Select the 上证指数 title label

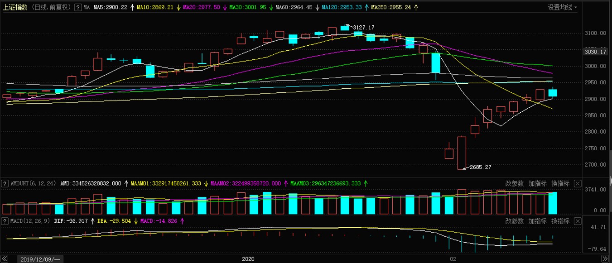pyautogui.click(x=16, y=7)
